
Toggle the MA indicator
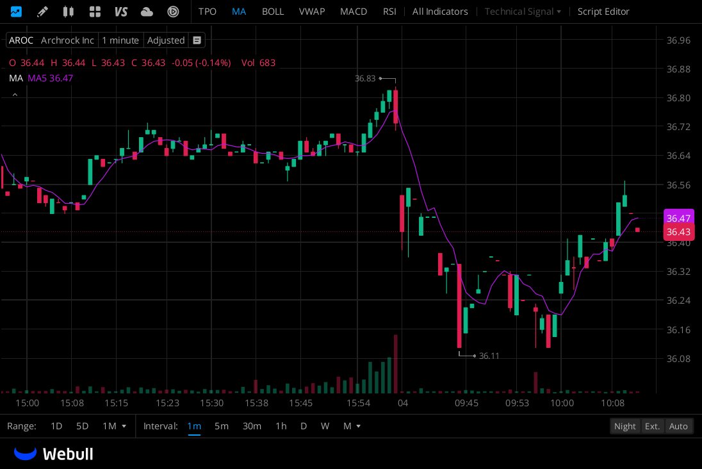pyautogui.click(x=239, y=11)
